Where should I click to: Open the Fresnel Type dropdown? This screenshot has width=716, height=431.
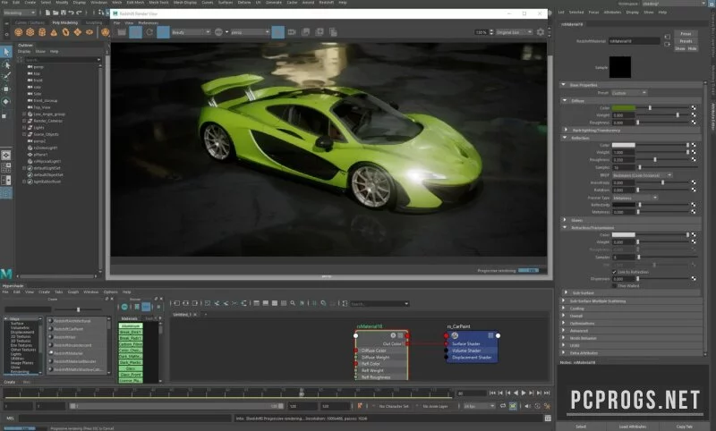click(635, 198)
